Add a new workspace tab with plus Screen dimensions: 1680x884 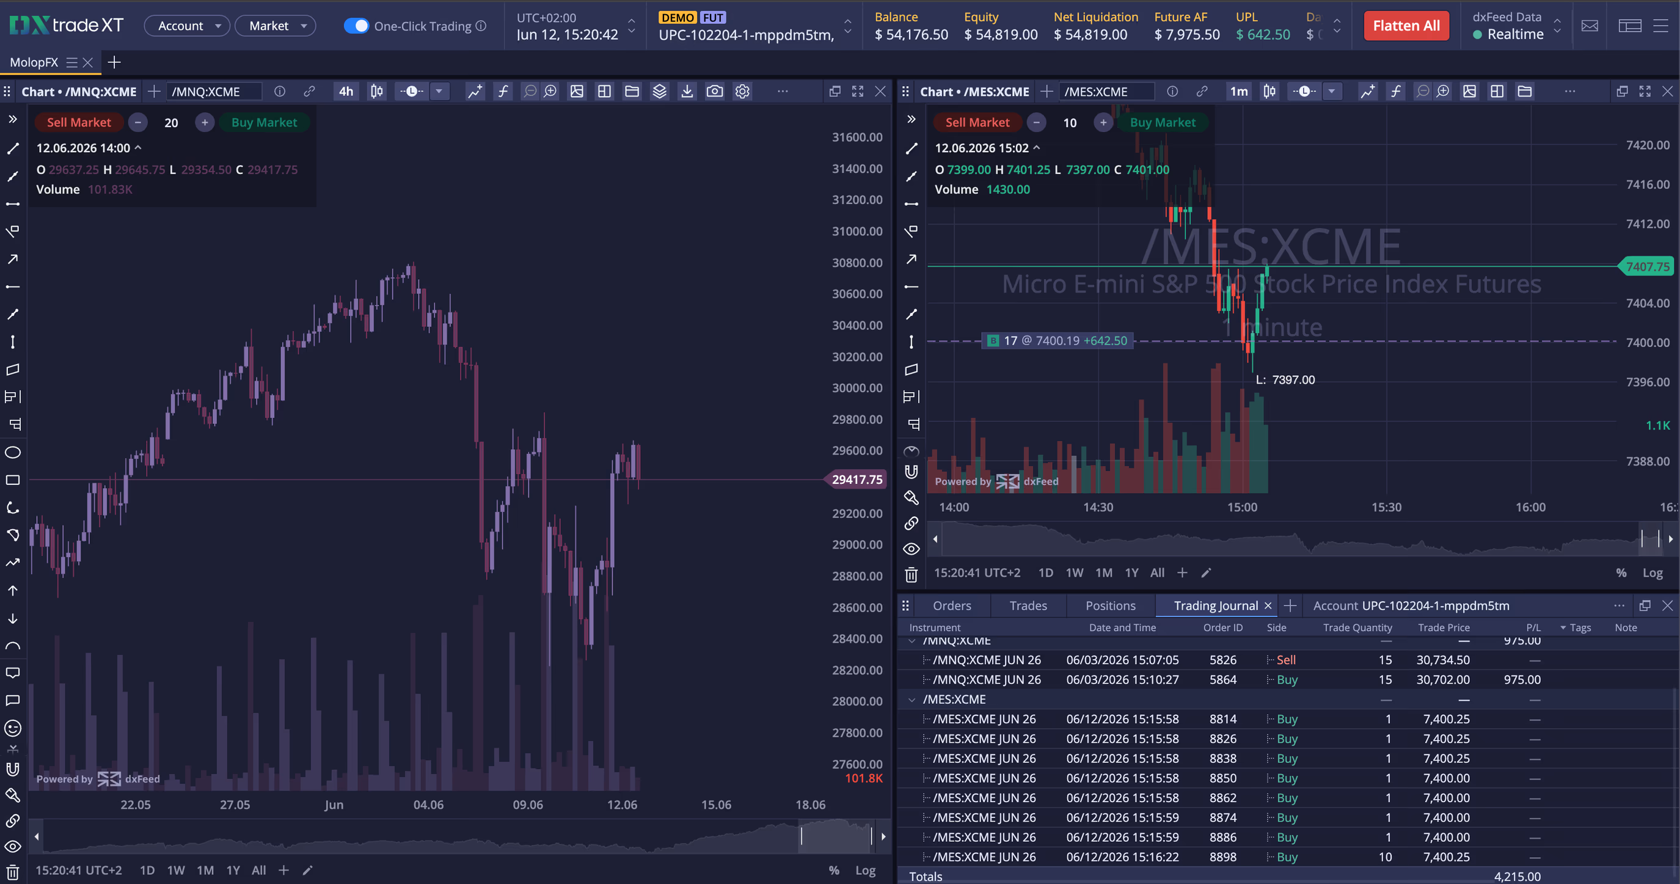[x=114, y=62]
